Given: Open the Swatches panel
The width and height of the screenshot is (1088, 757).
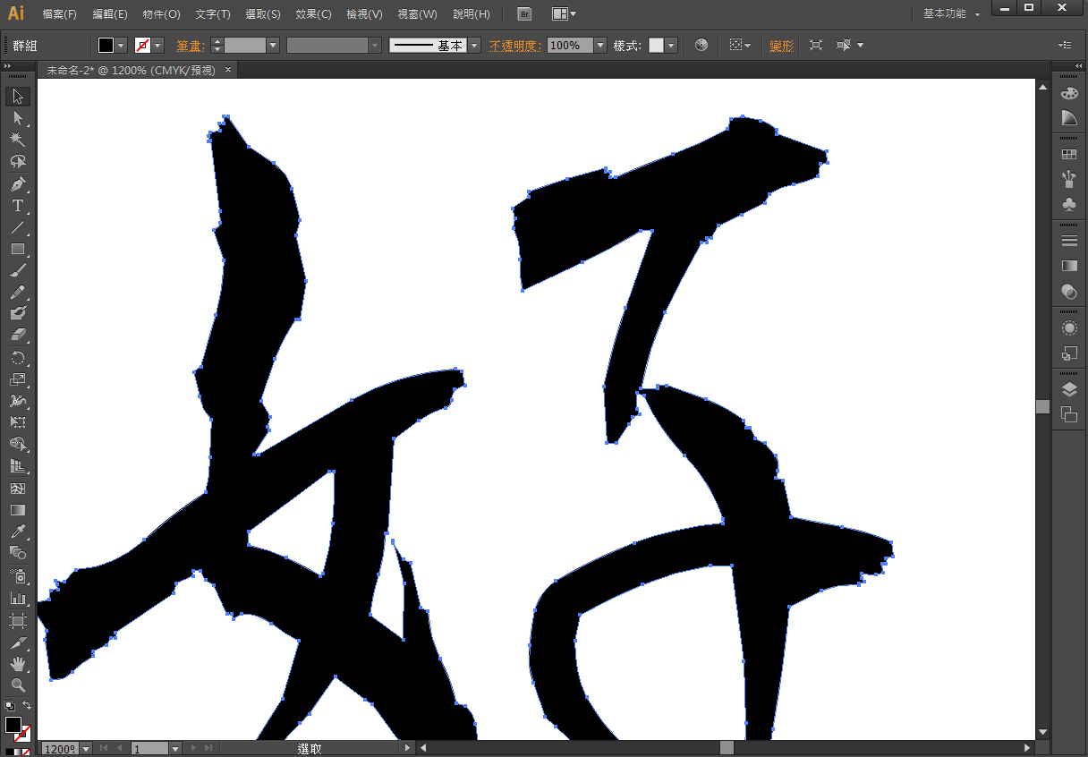Looking at the screenshot, I should 1068,155.
